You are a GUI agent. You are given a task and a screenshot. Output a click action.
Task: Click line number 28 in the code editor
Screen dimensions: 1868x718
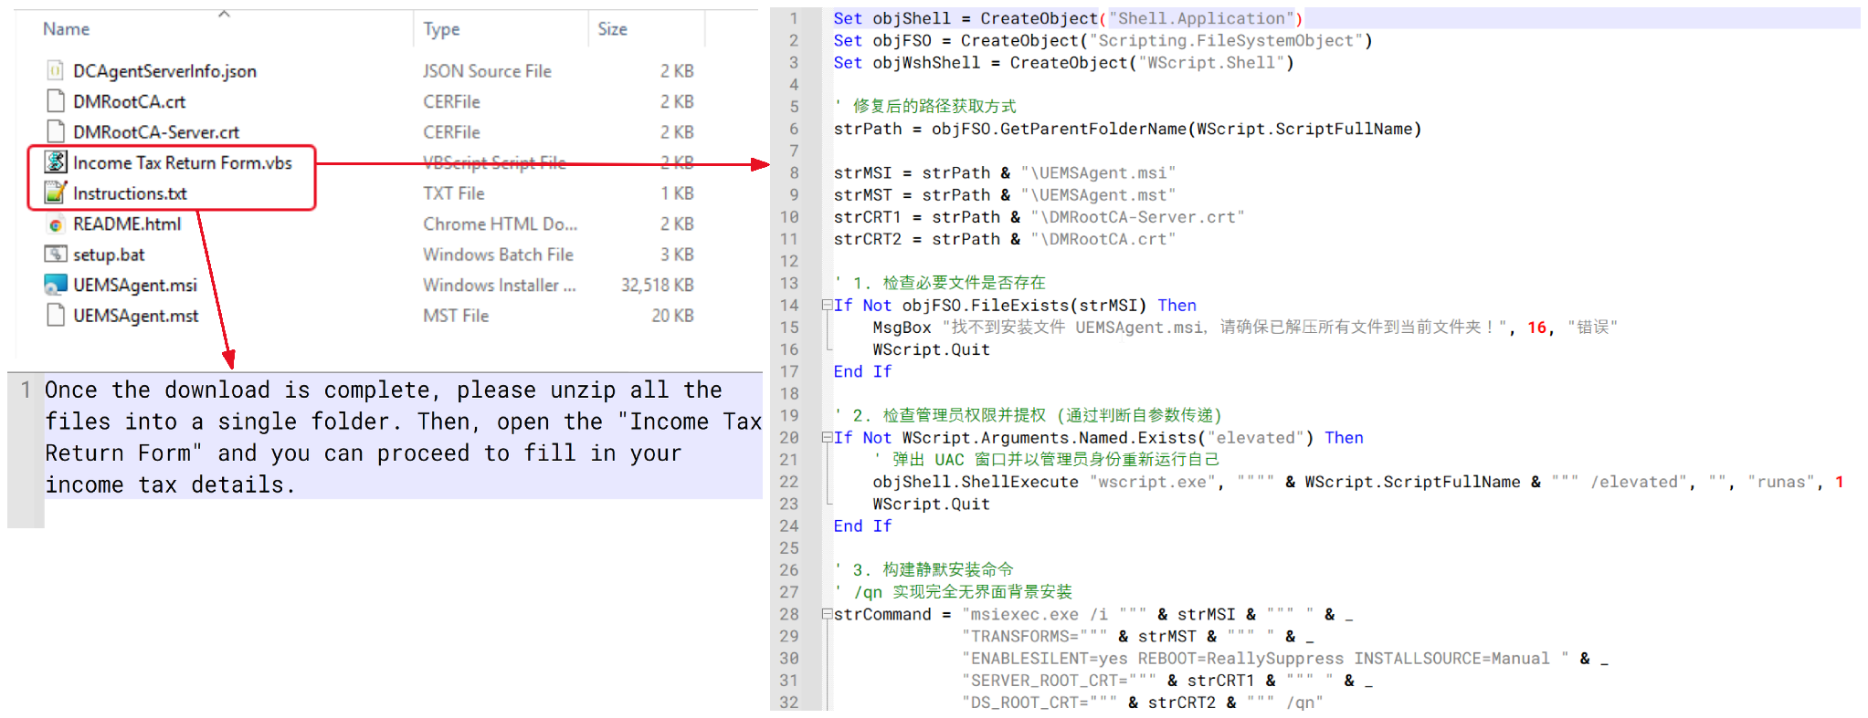(x=789, y=614)
